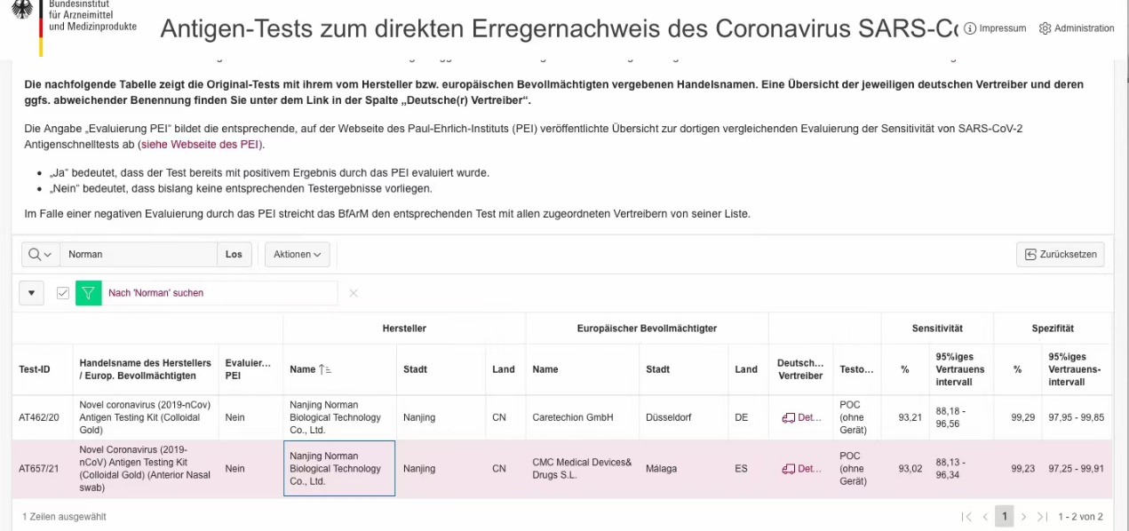Open truck details link for AT462/20
This screenshot has height=531, width=1129.
(800, 417)
